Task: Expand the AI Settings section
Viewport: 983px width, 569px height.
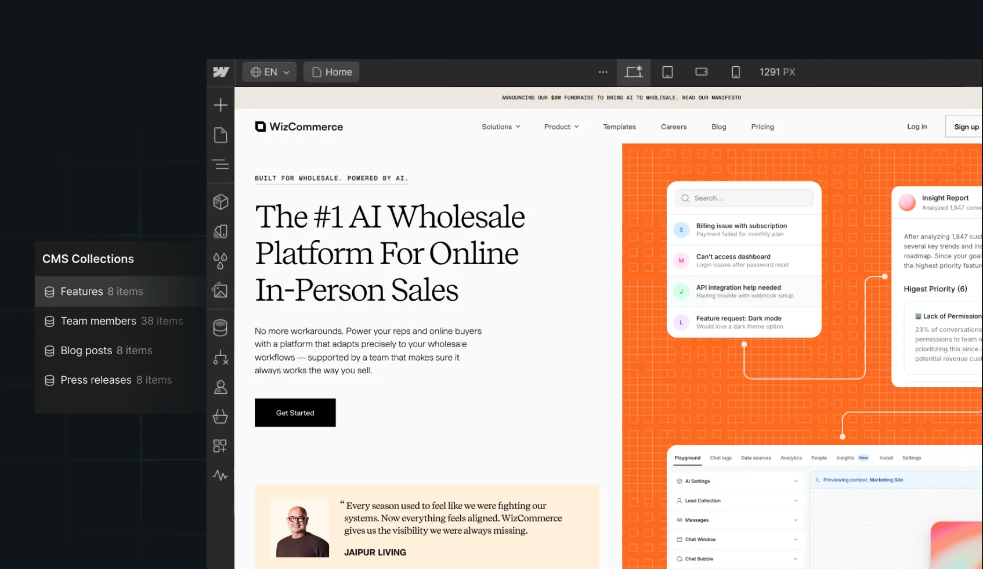Action: 737,481
